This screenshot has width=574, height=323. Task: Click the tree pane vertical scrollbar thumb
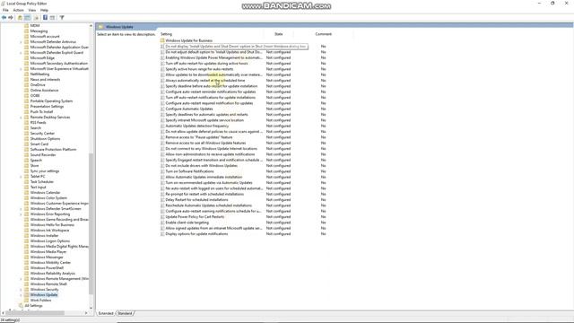[x=91, y=223]
